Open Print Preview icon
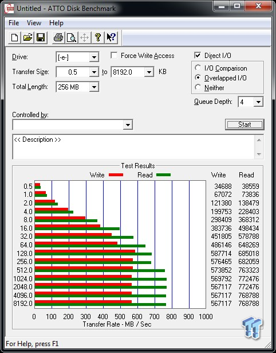This screenshot has height=353, width=276. (72, 37)
